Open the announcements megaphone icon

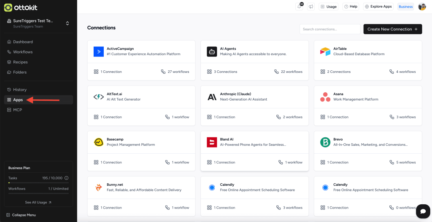(311, 7)
